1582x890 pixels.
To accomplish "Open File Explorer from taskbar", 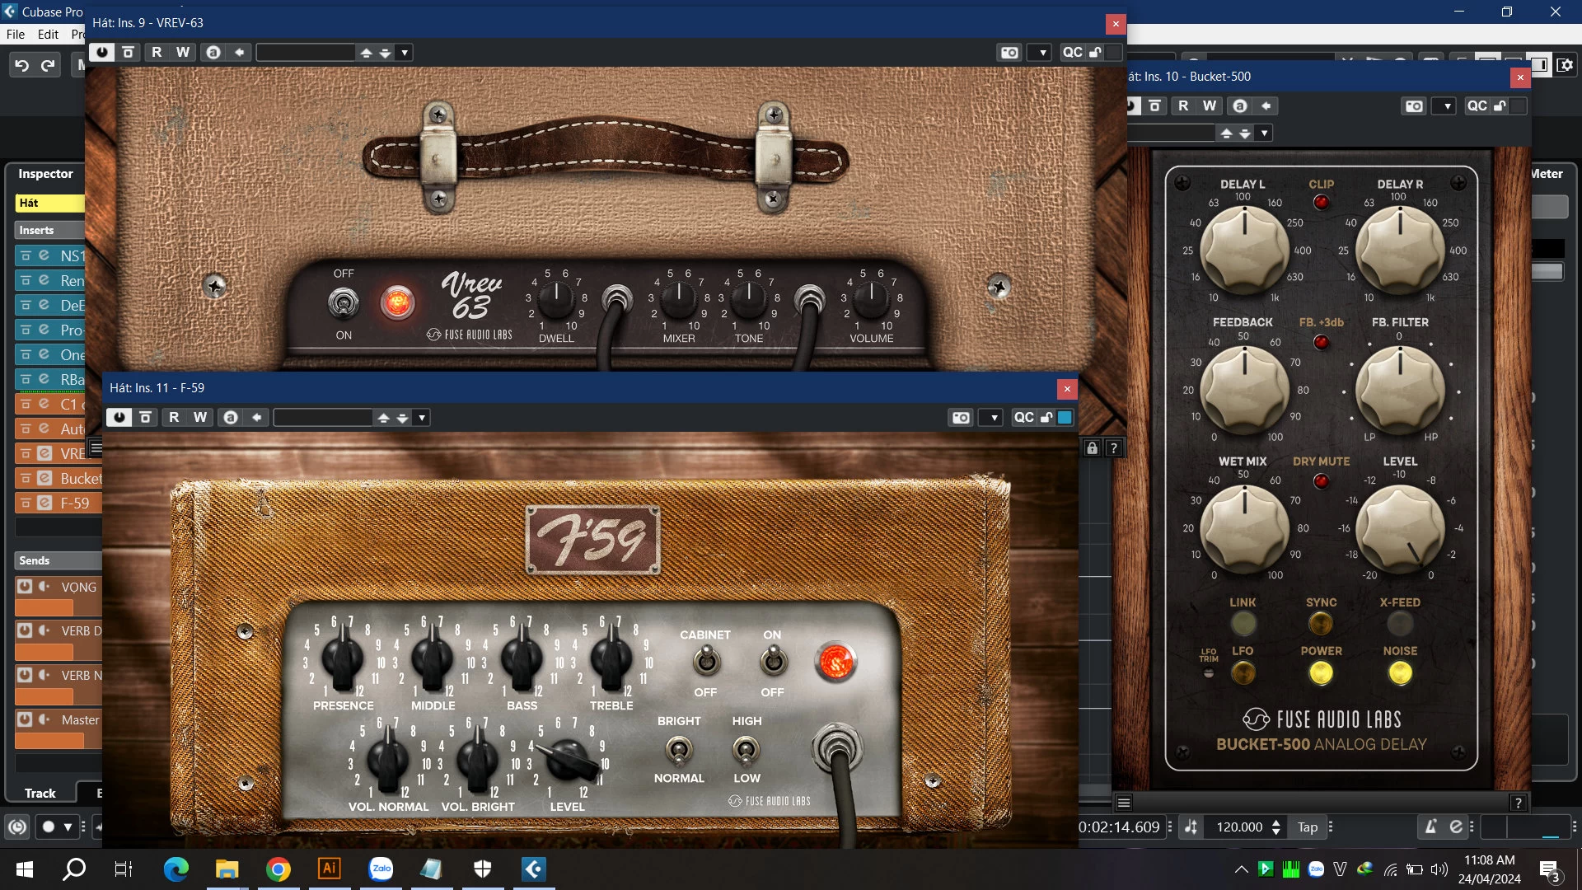I will point(227,869).
